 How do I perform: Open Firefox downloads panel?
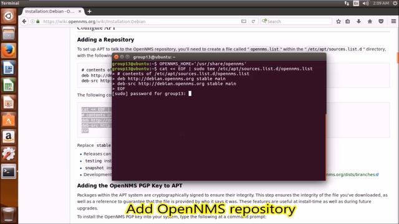tap(358, 22)
